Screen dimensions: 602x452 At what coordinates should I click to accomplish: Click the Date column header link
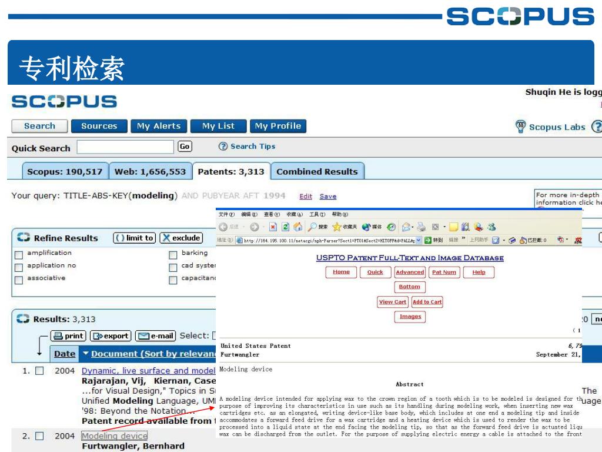pos(65,354)
